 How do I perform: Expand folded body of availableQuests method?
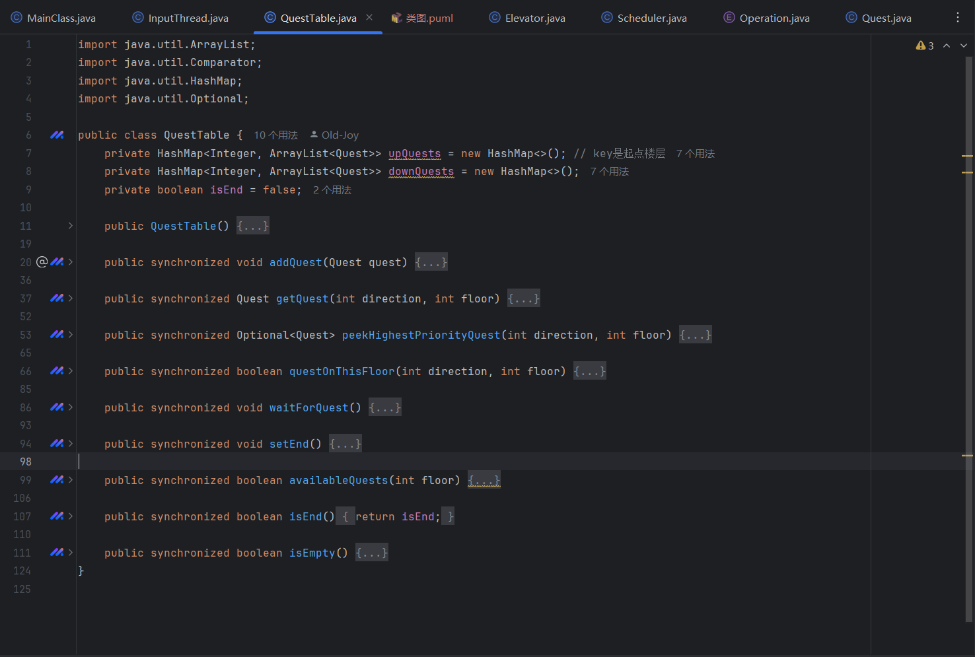click(x=484, y=480)
